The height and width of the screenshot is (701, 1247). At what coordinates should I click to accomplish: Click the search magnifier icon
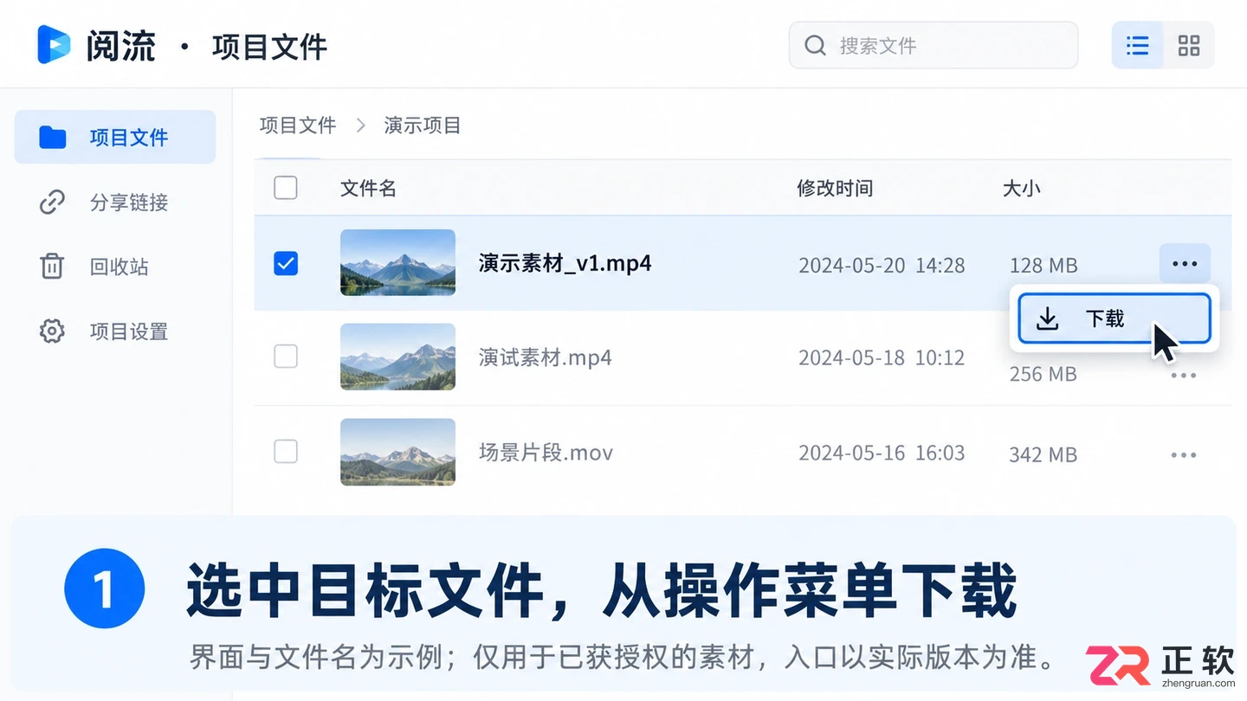(815, 45)
